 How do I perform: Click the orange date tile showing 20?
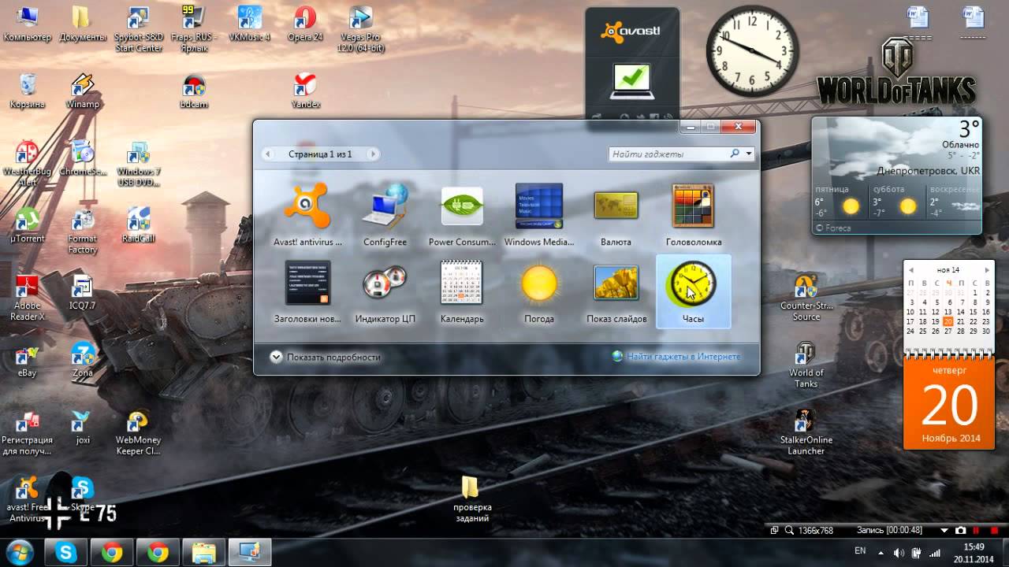click(949, 403)
